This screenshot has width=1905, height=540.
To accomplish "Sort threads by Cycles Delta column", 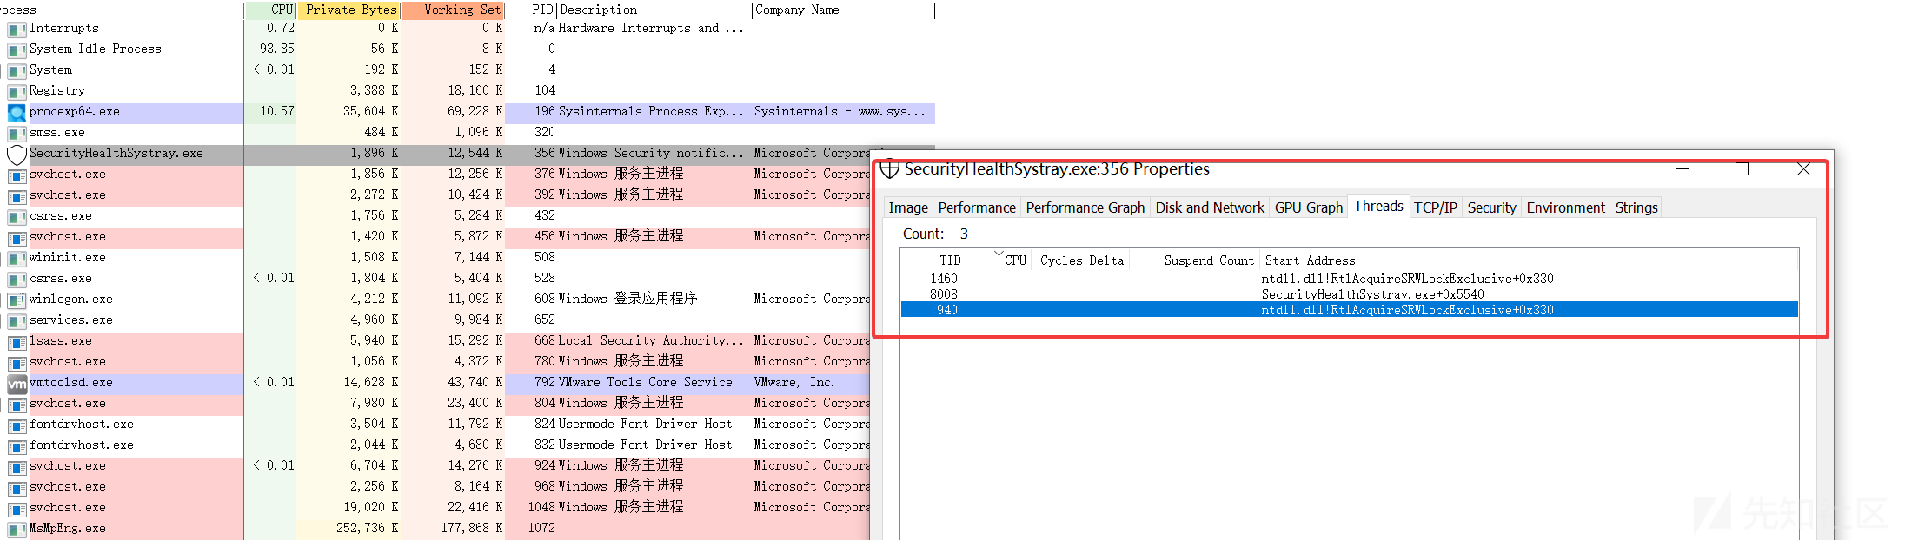I will coord(1081,260).
